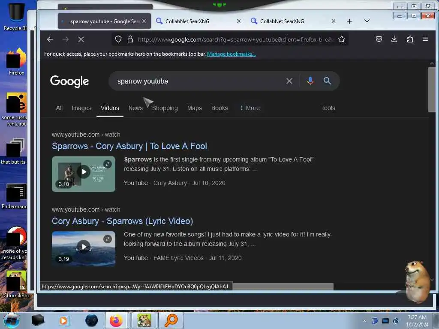This screenshot has height=329, width=439.
Task: Play the 3:19 lyric video thumbnail
Action: click(x=84, y=249)
